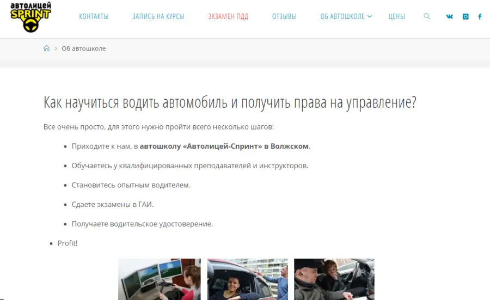Select the red «Экзамен ПДД» menu item
The width and height of the screenshot is (490, 300).
click(228, 16)
